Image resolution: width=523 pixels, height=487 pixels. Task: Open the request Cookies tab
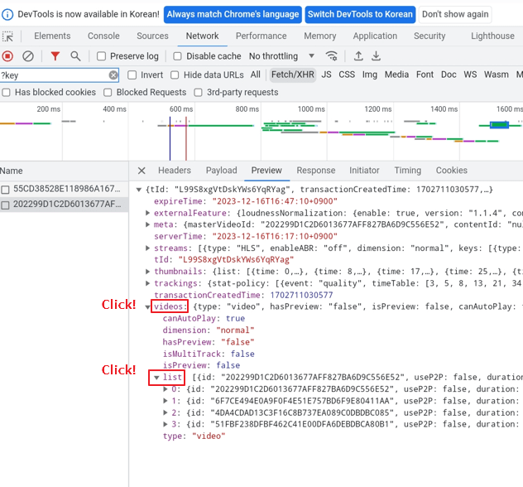451,171
